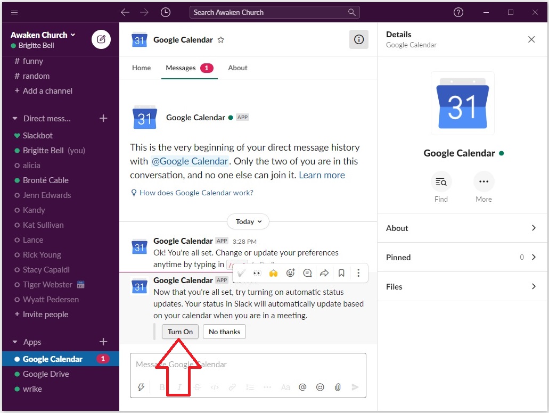Click the No thanks button
This screenshot has width=549, height=413.
point(224,332)
